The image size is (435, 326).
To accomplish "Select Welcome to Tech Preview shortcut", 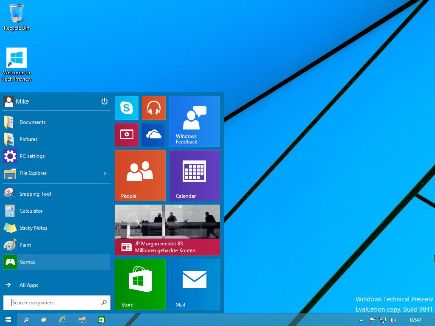I will [17, 65].
